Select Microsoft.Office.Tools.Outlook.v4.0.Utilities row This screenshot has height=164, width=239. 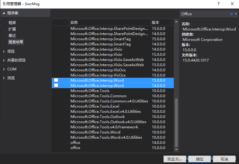pyautogui.click(x=113, y=122)
